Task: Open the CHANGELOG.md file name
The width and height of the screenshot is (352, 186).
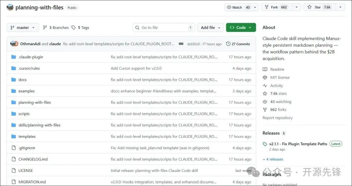Action: tap(33, 159)
